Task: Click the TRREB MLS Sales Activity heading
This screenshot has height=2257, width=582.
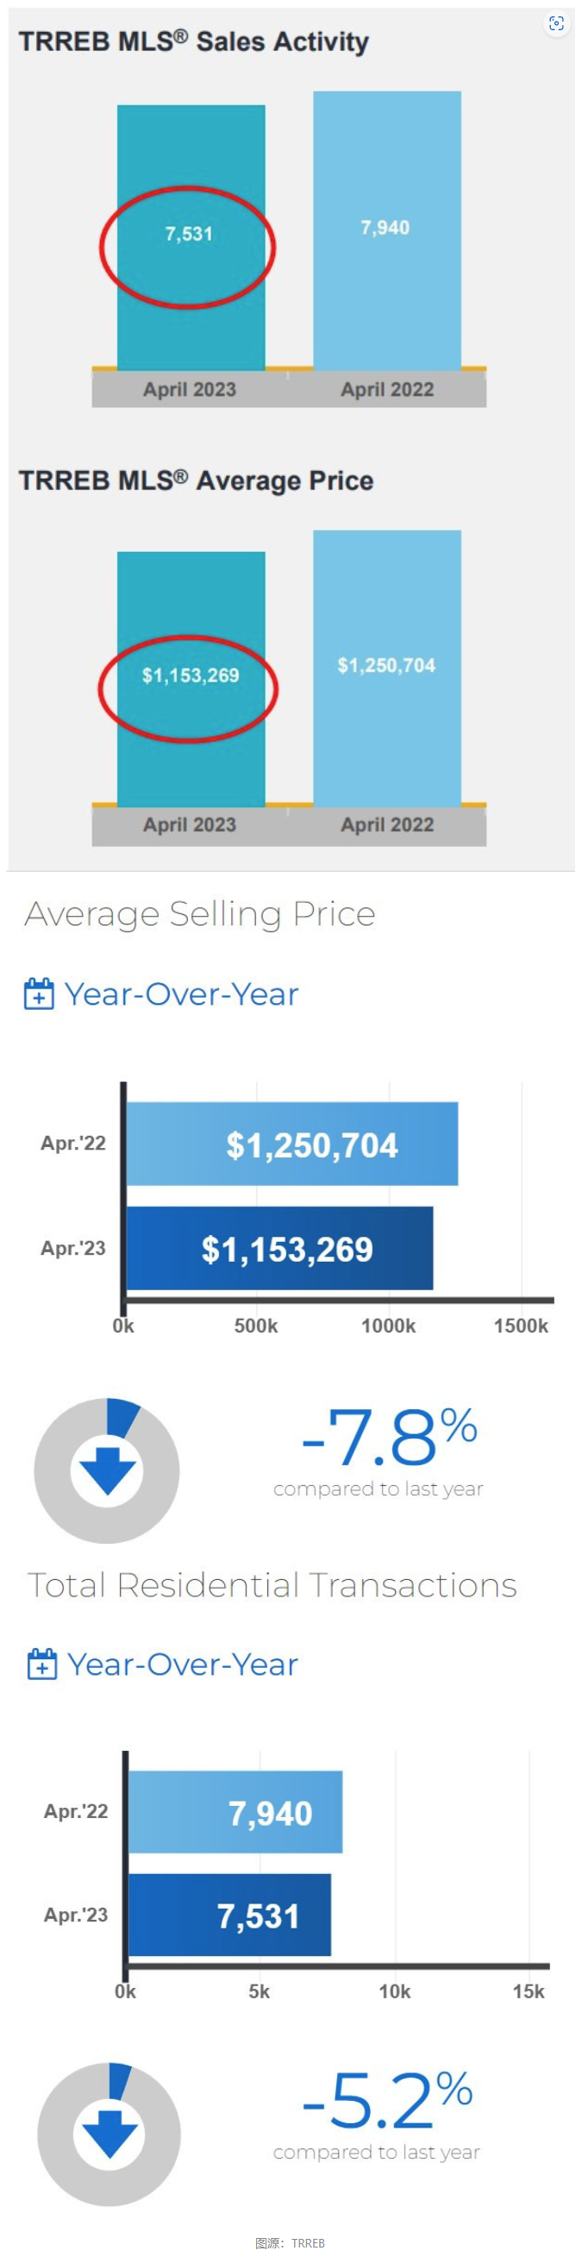Action: coord(194,41)
